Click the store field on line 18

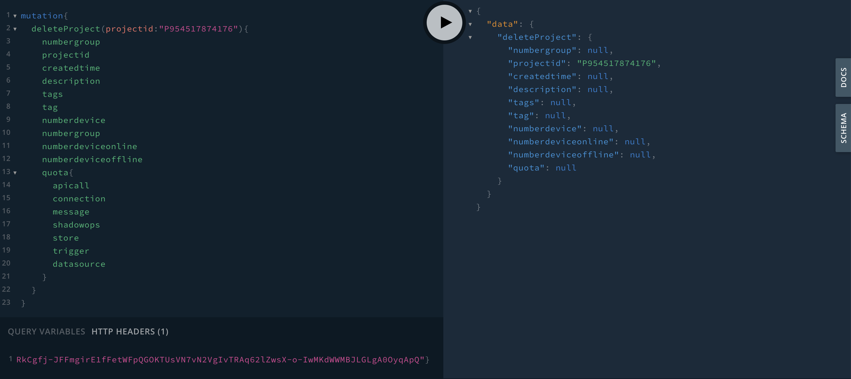66,238
